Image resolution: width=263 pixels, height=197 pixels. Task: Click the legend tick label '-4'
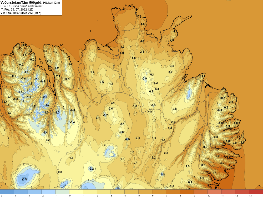click(15, 195)
